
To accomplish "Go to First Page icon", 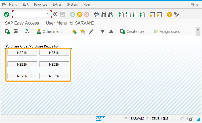I will [121, 14].
